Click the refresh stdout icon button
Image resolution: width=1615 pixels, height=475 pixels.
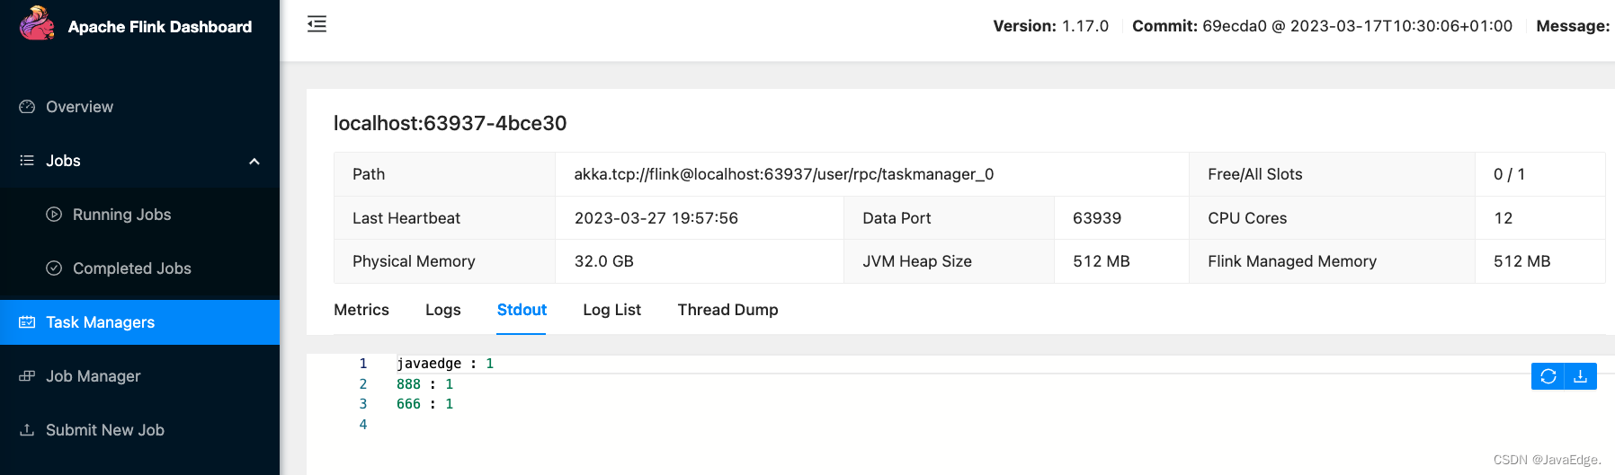[1548, 376]
